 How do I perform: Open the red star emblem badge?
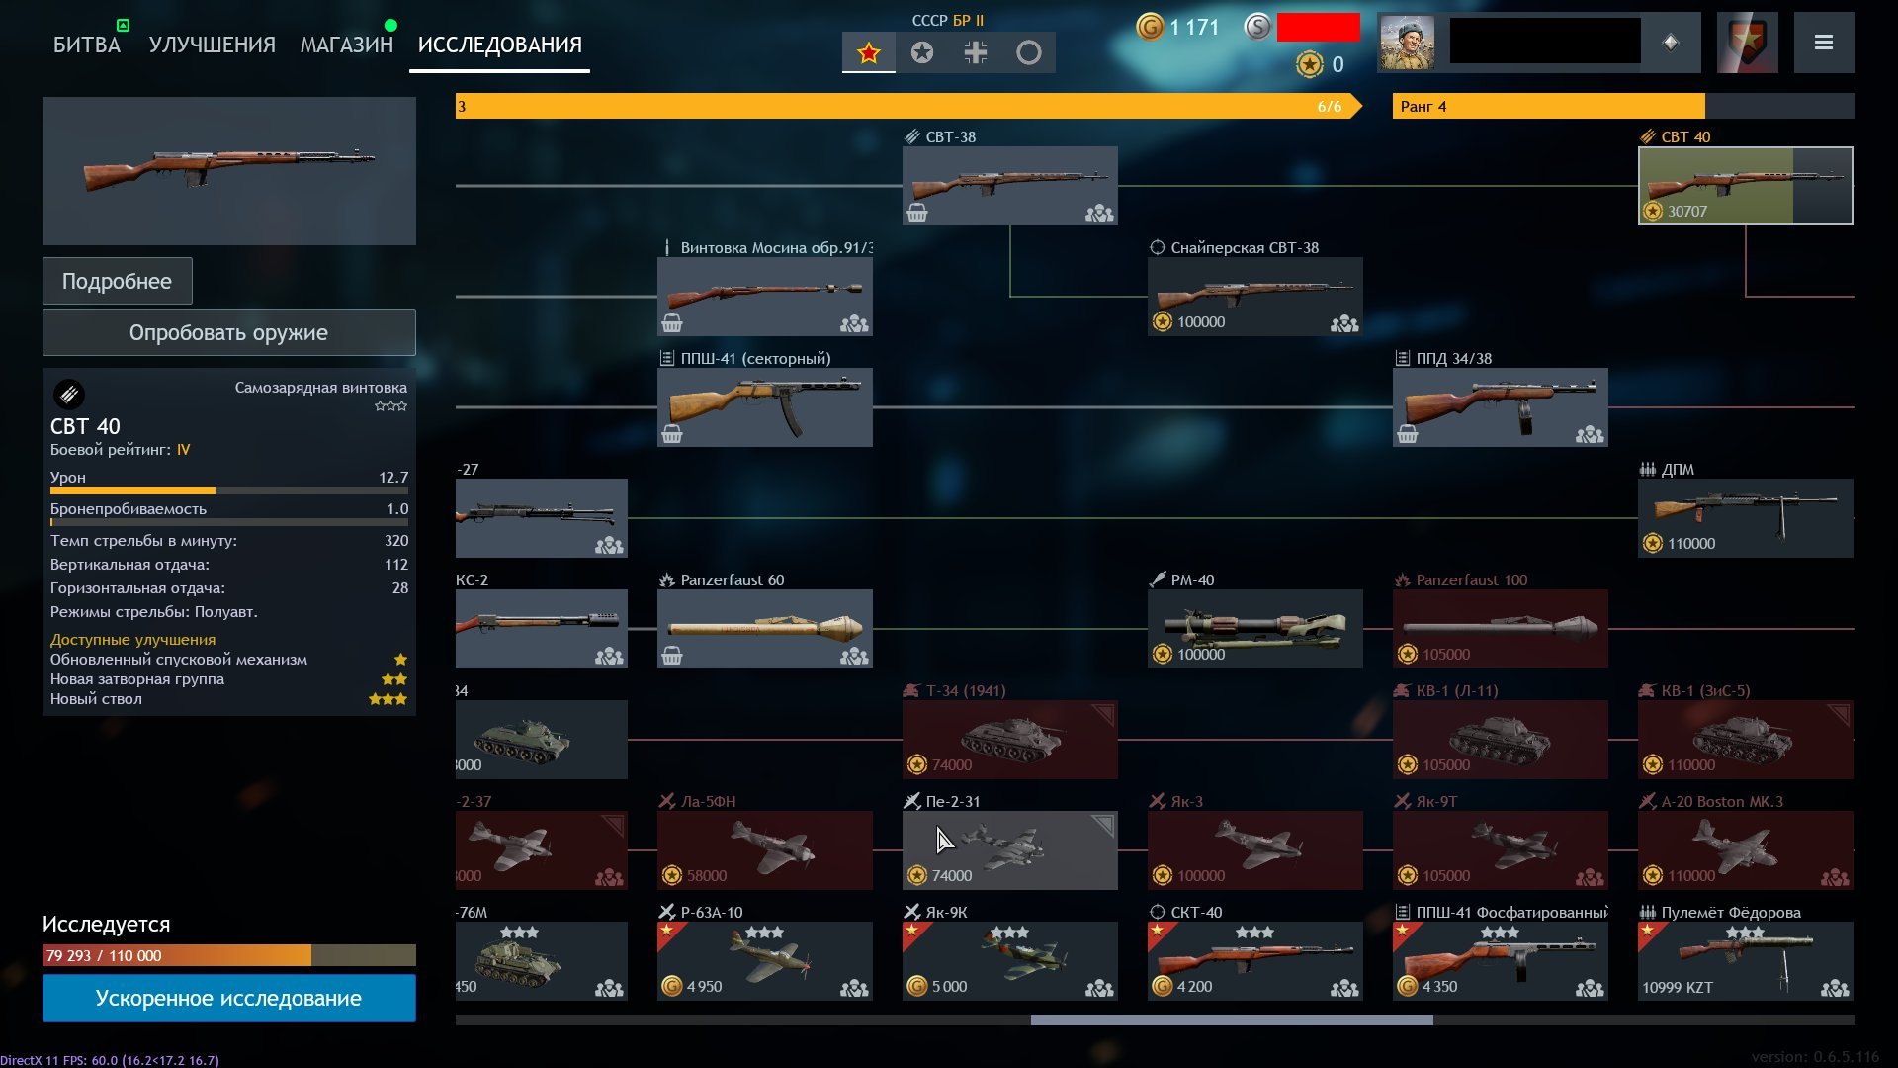pos(1748,43)
